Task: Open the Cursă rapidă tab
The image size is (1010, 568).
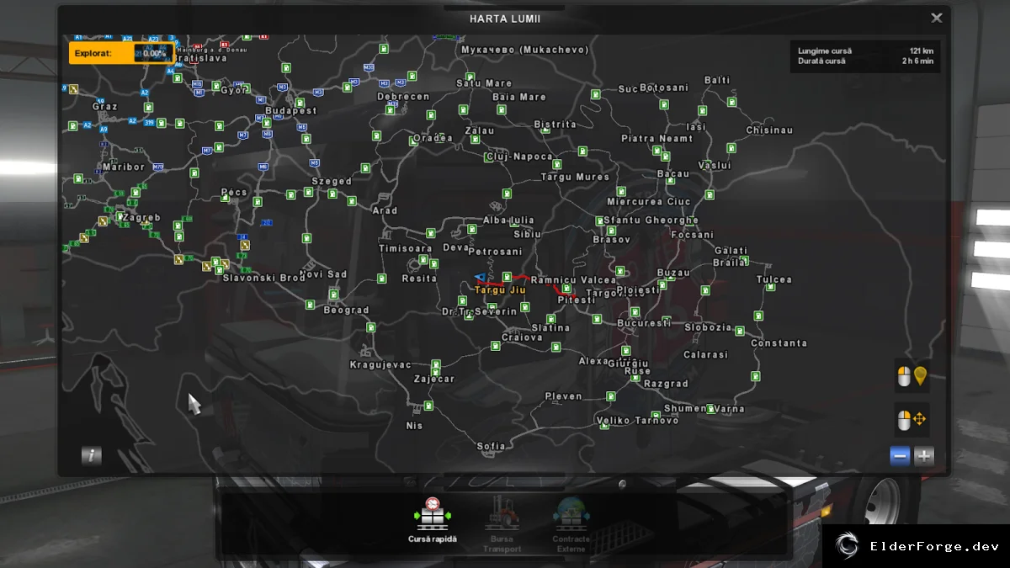Action: 433,521
